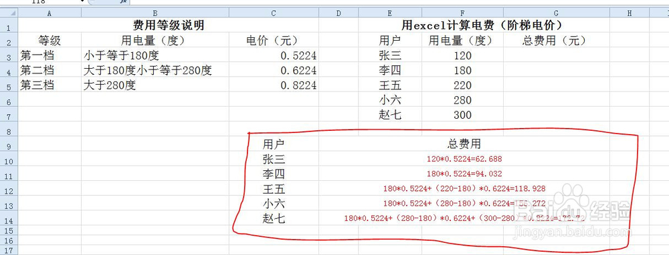Select the 等级 header cell

click(50, 41)
